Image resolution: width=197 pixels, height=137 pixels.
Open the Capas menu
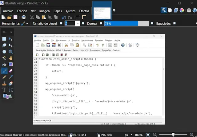click(x=58, y=11)
